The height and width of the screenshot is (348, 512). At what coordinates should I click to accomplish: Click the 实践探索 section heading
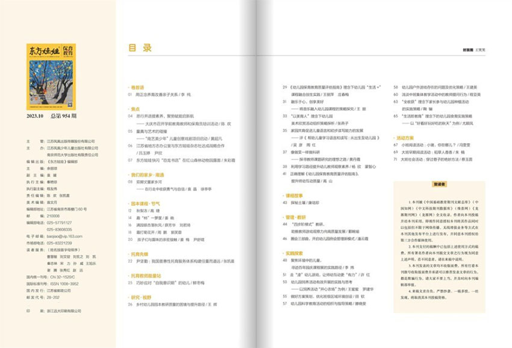[293, 253]
